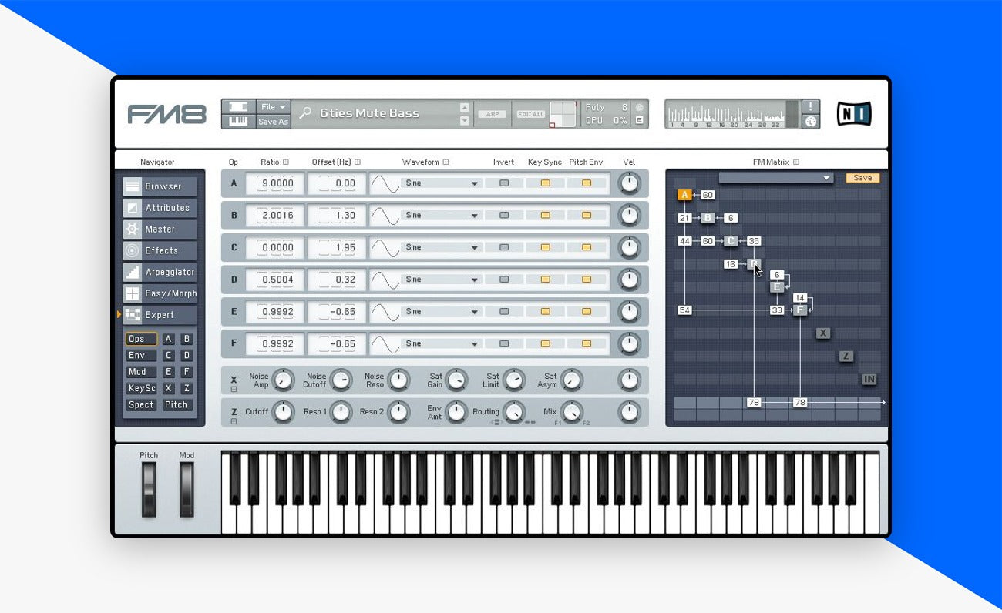Image resolution: width=1002 pixels, height=613 pixels.
Task: Click the exclamation panic button
Action: tap(811, 106)
